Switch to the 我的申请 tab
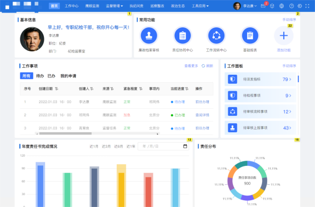 click(x=68, y=76)
